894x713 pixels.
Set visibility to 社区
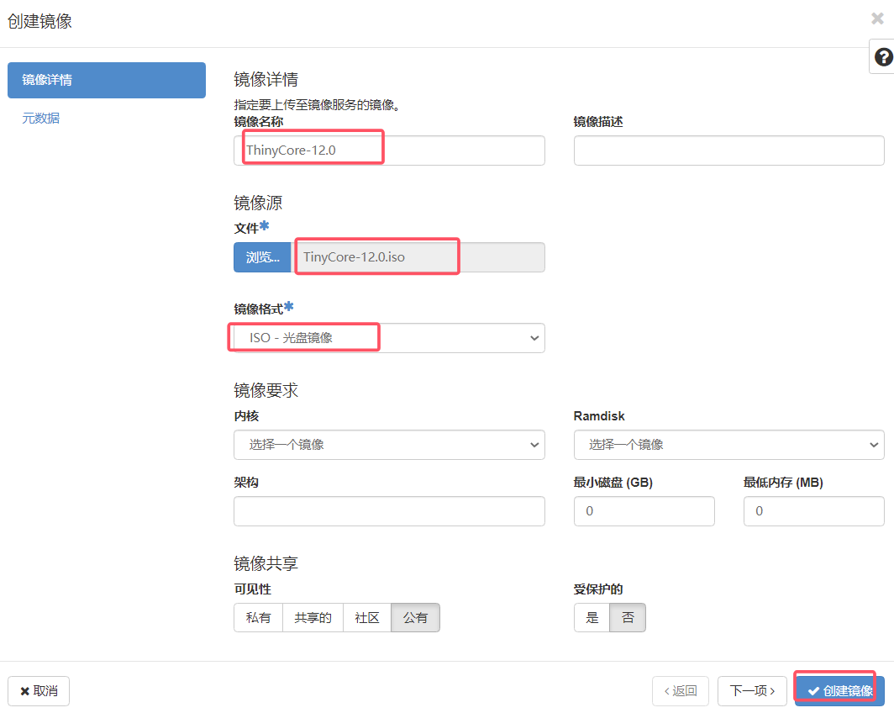pos(367,618)
